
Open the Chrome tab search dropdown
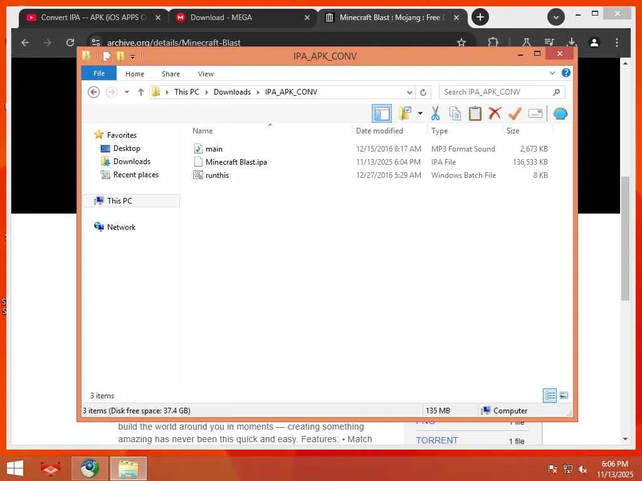tap(555, 17)
